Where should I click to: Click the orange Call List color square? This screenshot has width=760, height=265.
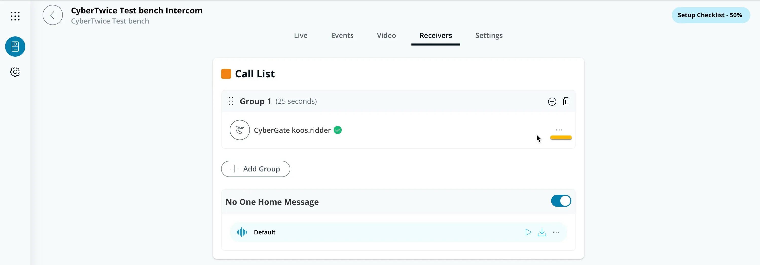(x=226, y=74)
